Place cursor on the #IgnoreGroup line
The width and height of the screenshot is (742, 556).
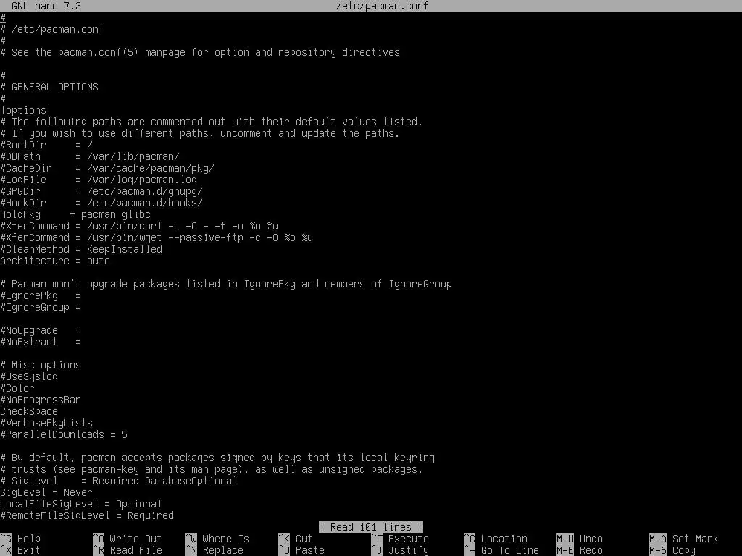(41, 307)
